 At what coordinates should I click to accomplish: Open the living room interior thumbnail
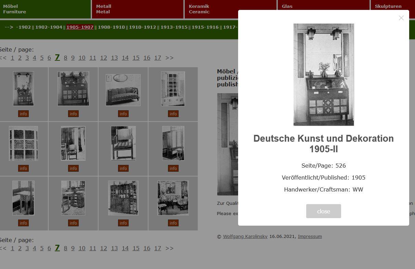click(173, 198)
